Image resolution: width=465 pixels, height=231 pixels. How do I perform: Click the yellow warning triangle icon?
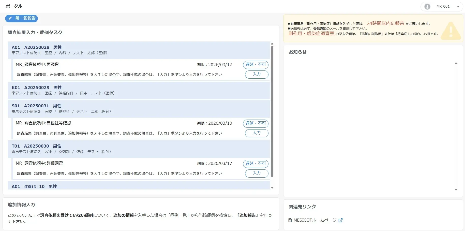(451, 31)
